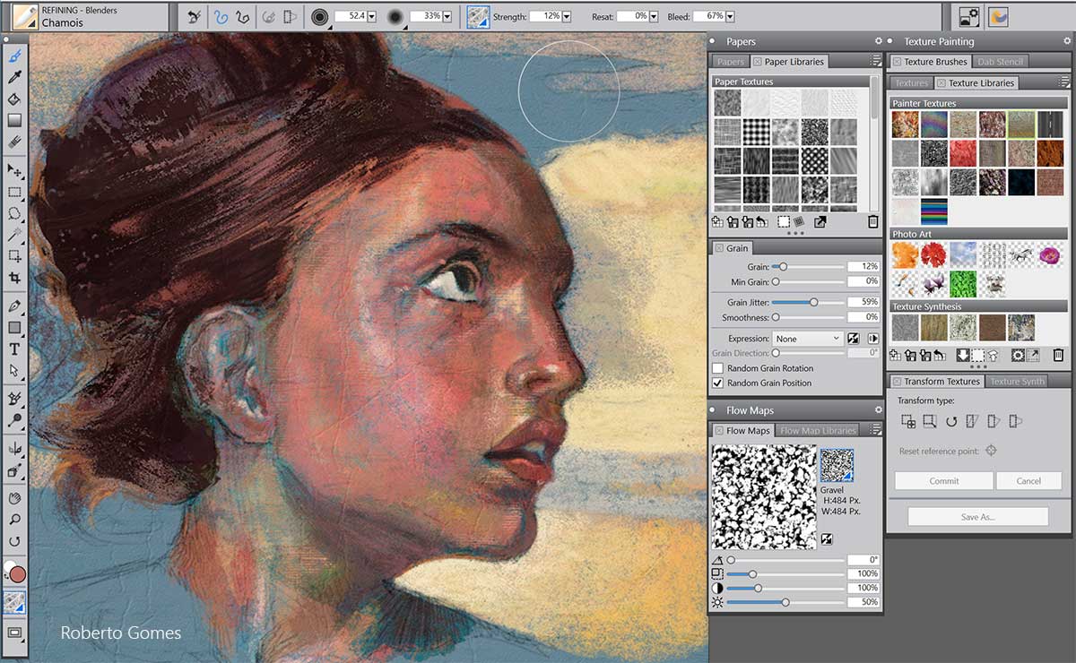
Task: Open the Flow Map Libraries tab
Action: point(818,431)
